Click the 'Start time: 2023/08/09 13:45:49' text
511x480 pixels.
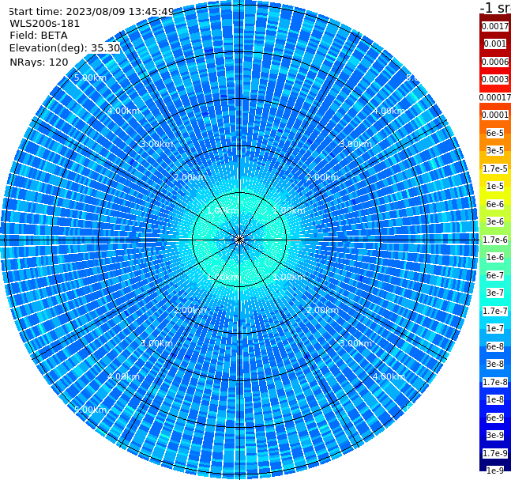[x=91, y=12]
